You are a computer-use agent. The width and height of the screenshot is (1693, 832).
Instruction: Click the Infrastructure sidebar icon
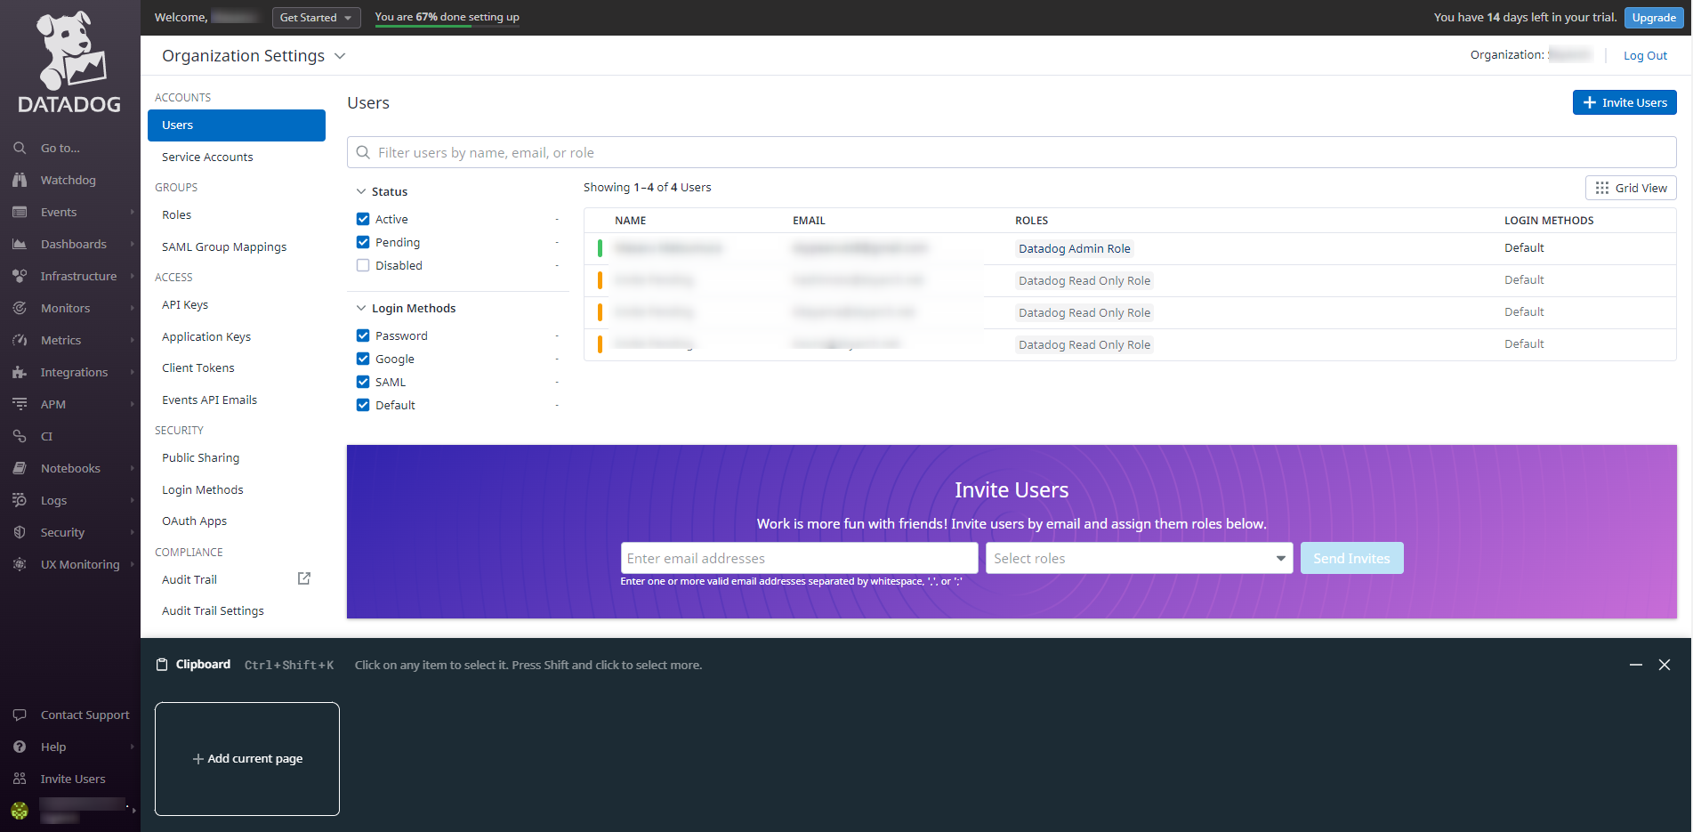click(x=20, y=276)
